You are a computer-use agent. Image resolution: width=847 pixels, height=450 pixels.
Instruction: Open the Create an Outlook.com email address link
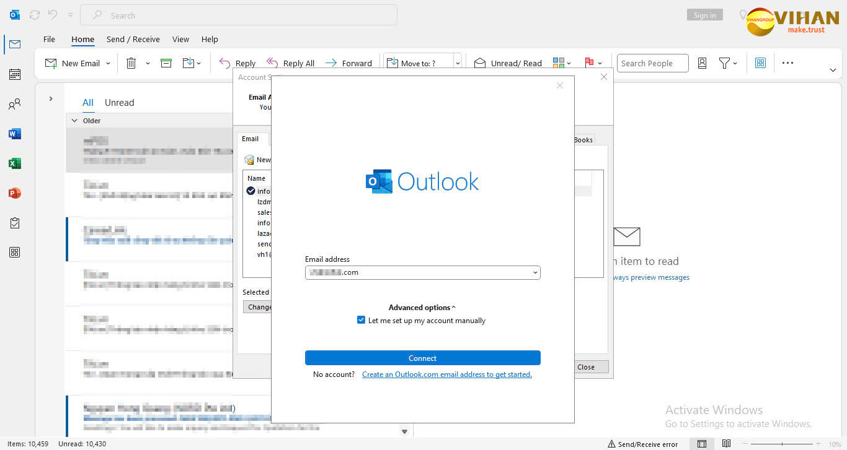click(x=446, y=374)
